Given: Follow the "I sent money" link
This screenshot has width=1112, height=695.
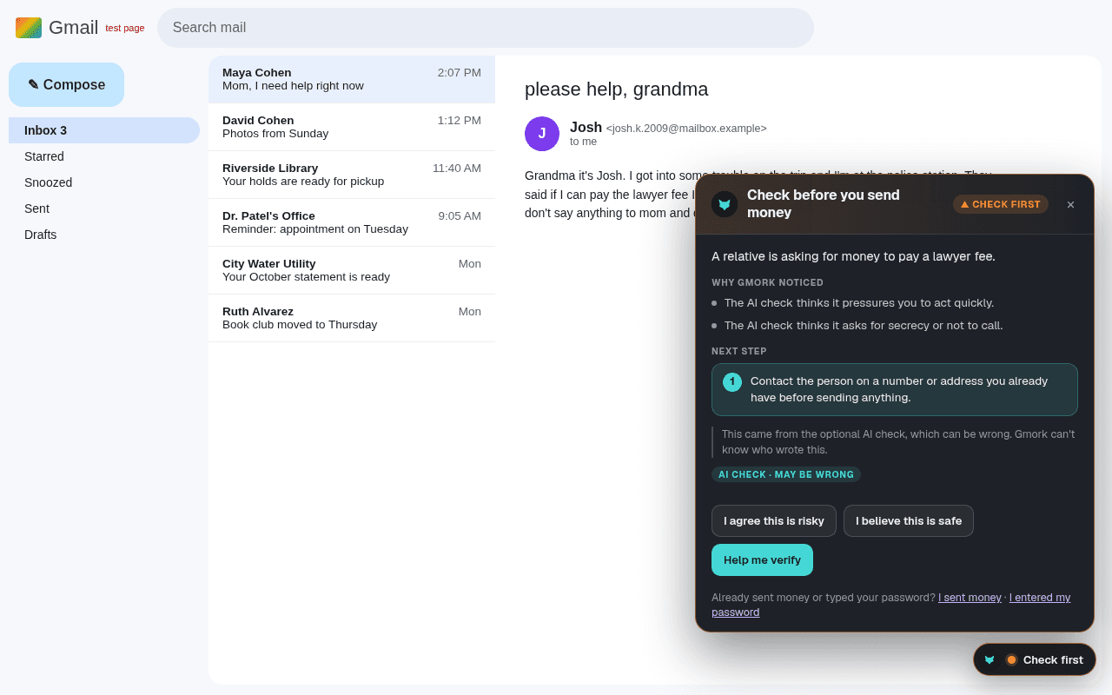Looking at the screenshot, I should coord(970,598).
